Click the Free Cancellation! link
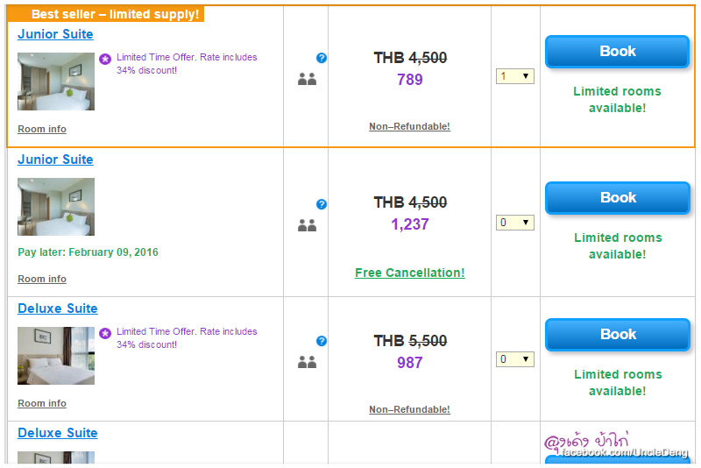Image resolution: width=701 pixels, height=468 pixels. [x=410, y=273]
